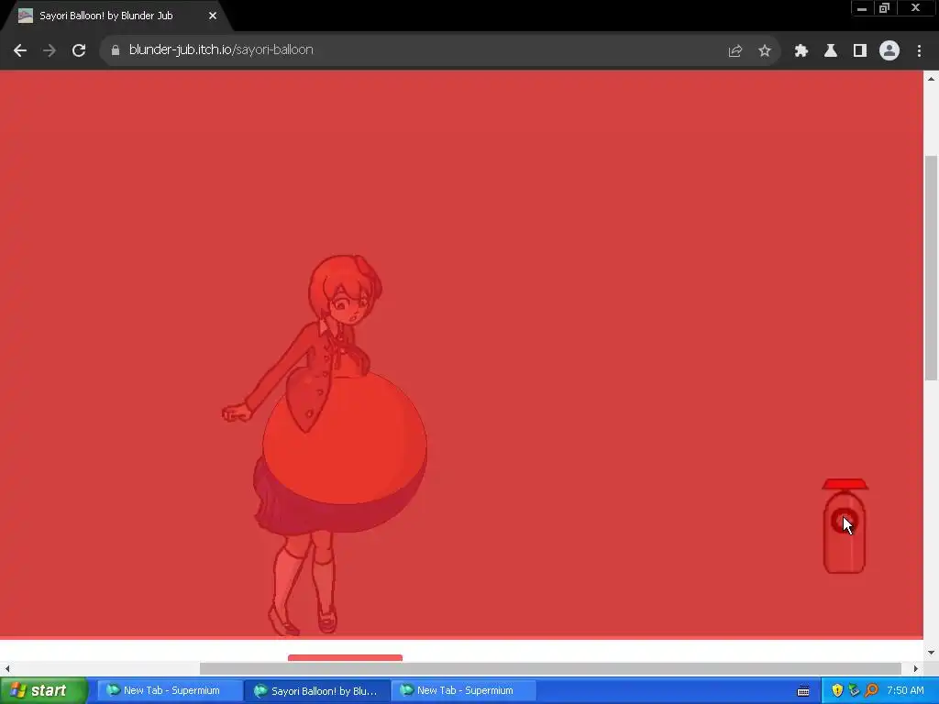
Task: Open the share page icon
Action: click(735, 51)
